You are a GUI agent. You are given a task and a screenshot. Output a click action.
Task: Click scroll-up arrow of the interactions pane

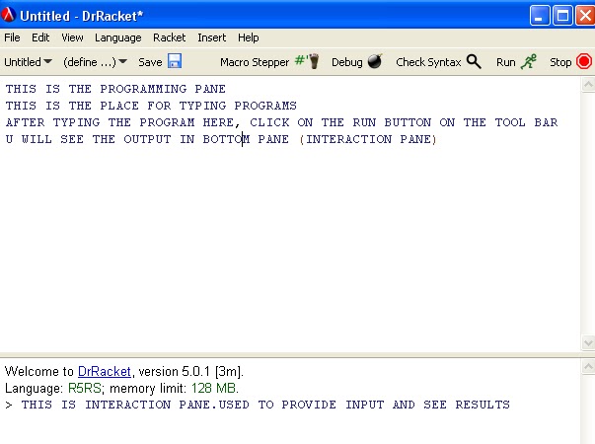[x=588, y=367]
